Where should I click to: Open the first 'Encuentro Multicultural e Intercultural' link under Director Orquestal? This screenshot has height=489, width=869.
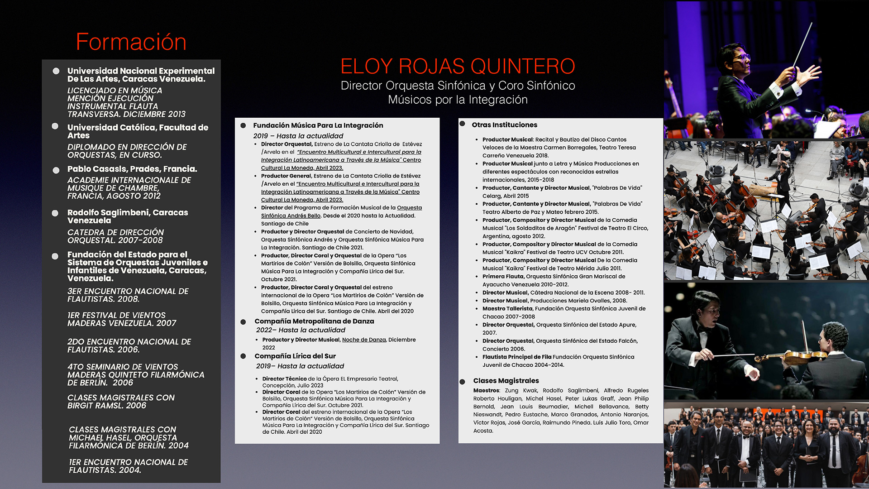pyautogui.click(x=341, y=160)
